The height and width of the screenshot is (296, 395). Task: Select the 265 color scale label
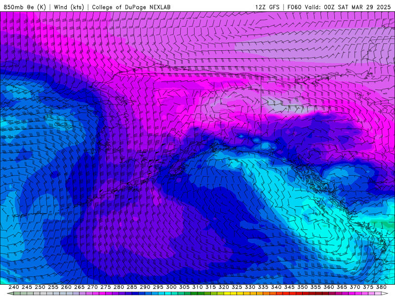tap(79, 287)
